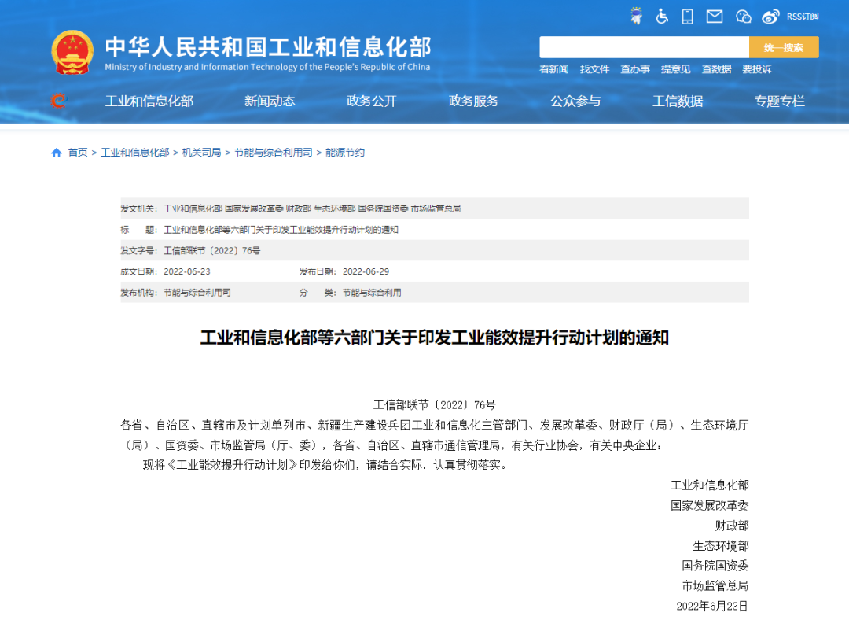Click signature line 生态环境部

[721, 545]
